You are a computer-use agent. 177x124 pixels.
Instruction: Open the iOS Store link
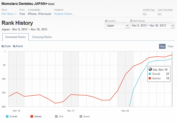point(7,14)
